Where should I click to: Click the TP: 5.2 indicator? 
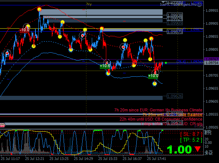pyautogui.click(x=191, y=140)
